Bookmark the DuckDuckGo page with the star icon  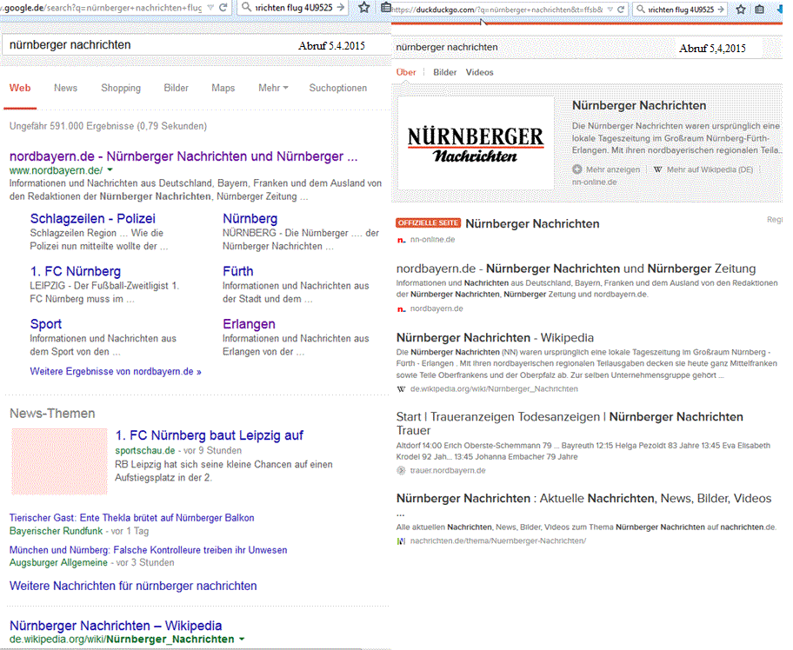[741, 9]
